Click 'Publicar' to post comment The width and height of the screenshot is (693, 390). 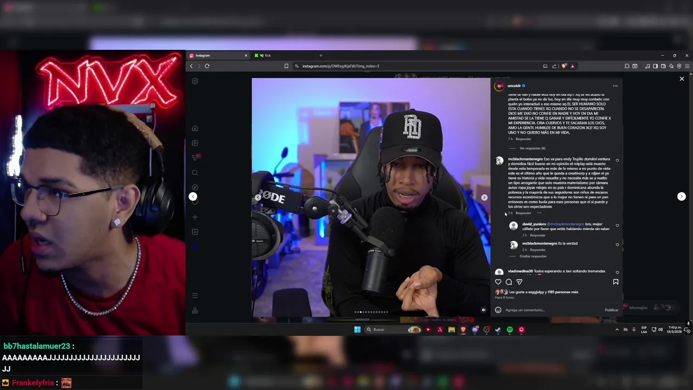tap(611, 310)
